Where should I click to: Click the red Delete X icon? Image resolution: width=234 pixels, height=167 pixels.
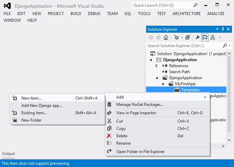pyautogui.click(x=109, y=136)
